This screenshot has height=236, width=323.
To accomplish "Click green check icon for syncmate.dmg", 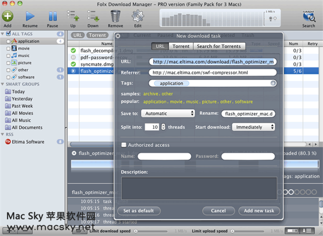I will point(73,64).
